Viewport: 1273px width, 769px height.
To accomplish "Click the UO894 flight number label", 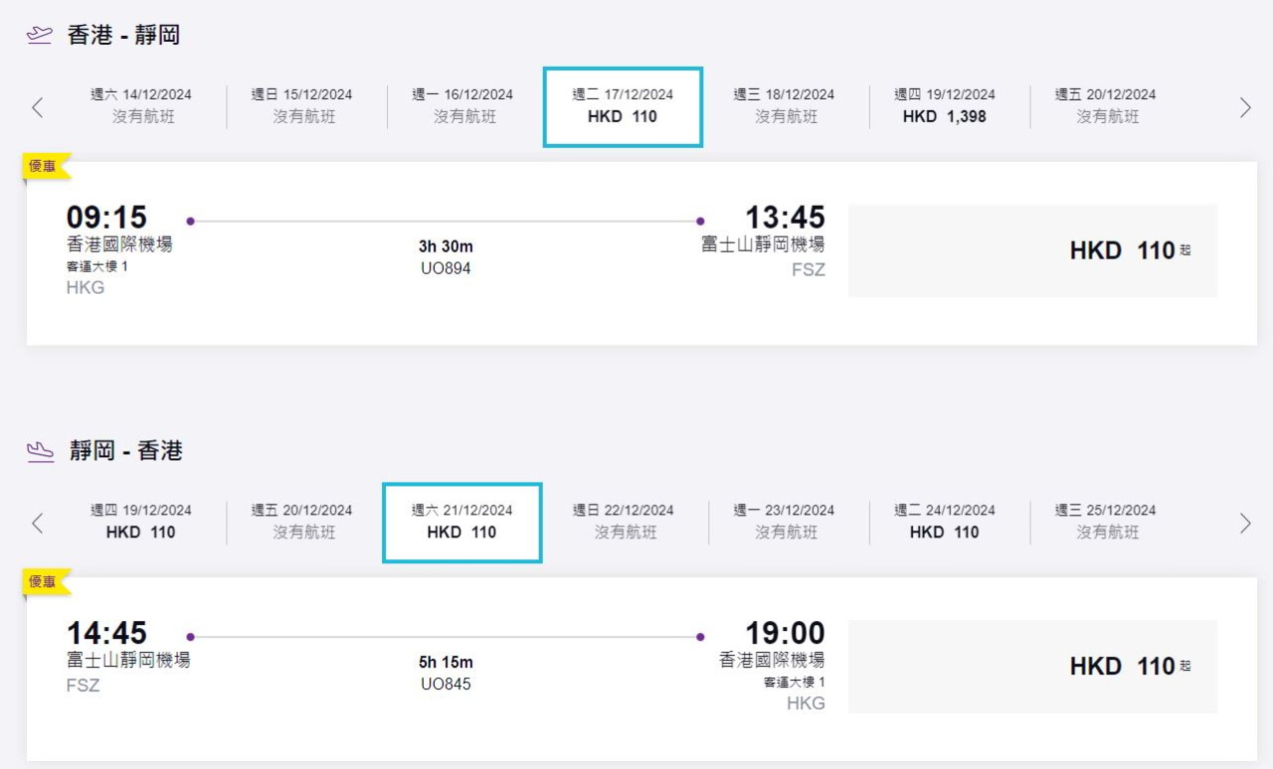I will 446,268.
